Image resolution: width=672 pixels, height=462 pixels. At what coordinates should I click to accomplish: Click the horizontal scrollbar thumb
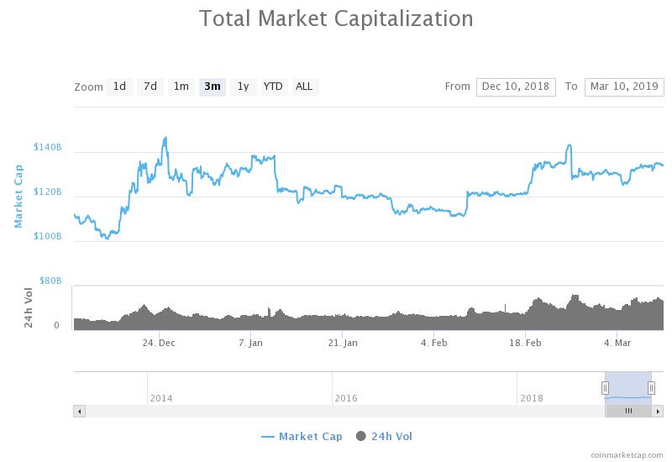[628, 411]
